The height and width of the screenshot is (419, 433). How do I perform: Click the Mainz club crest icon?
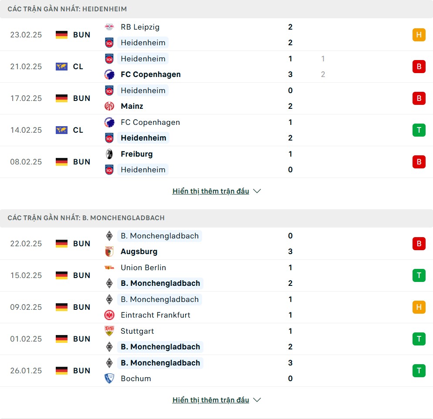click(x=109, y=106)
